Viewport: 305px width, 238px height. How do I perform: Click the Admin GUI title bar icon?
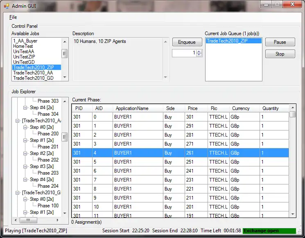7,6
